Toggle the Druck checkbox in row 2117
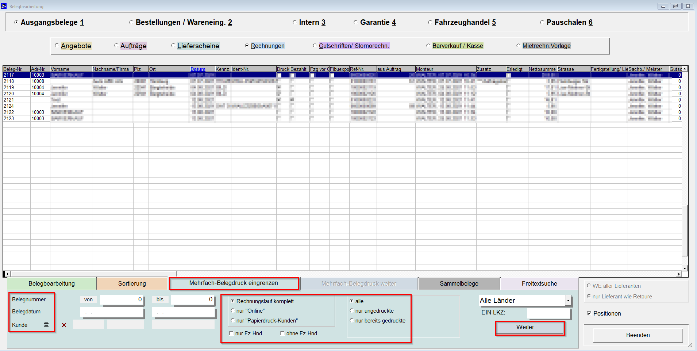 click(279, 75)
